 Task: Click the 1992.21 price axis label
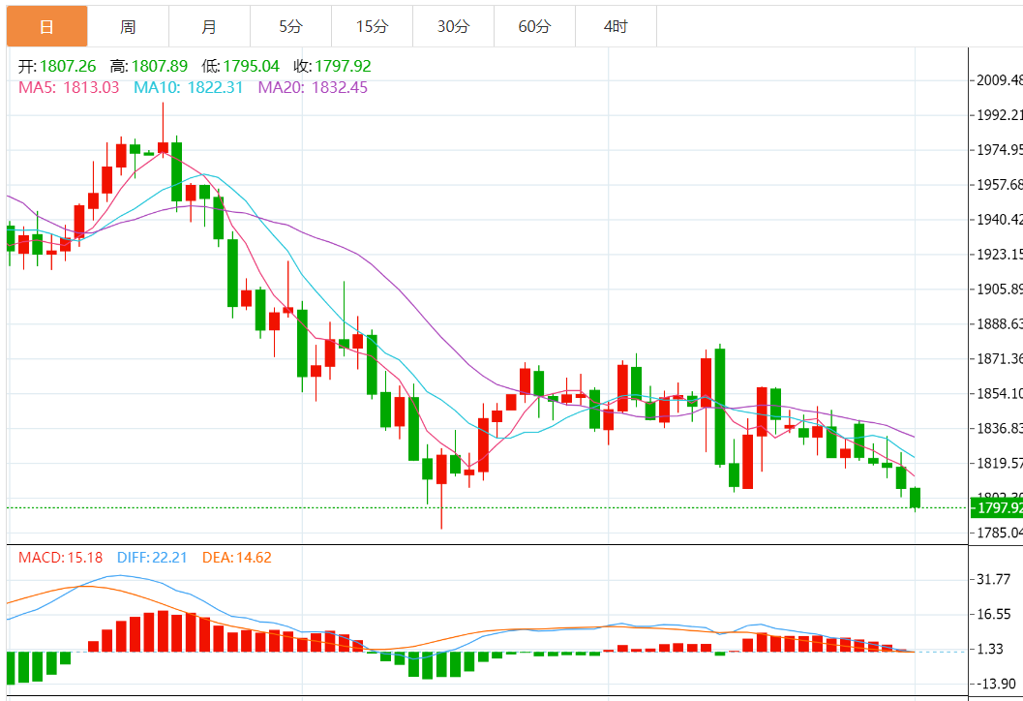[1000, 115]
